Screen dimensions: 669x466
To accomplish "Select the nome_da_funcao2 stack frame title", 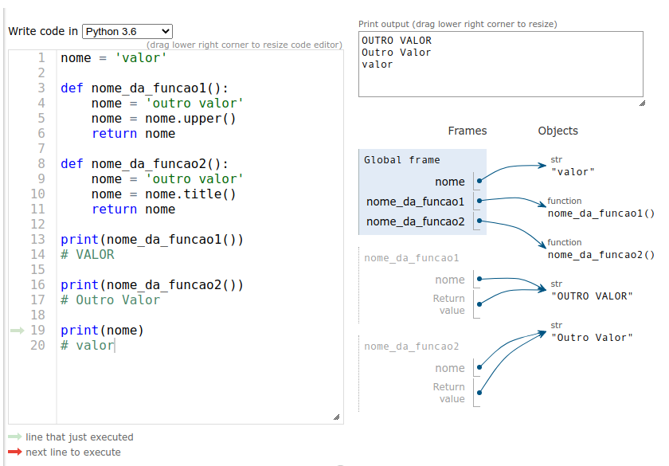I will click(412, 347).
